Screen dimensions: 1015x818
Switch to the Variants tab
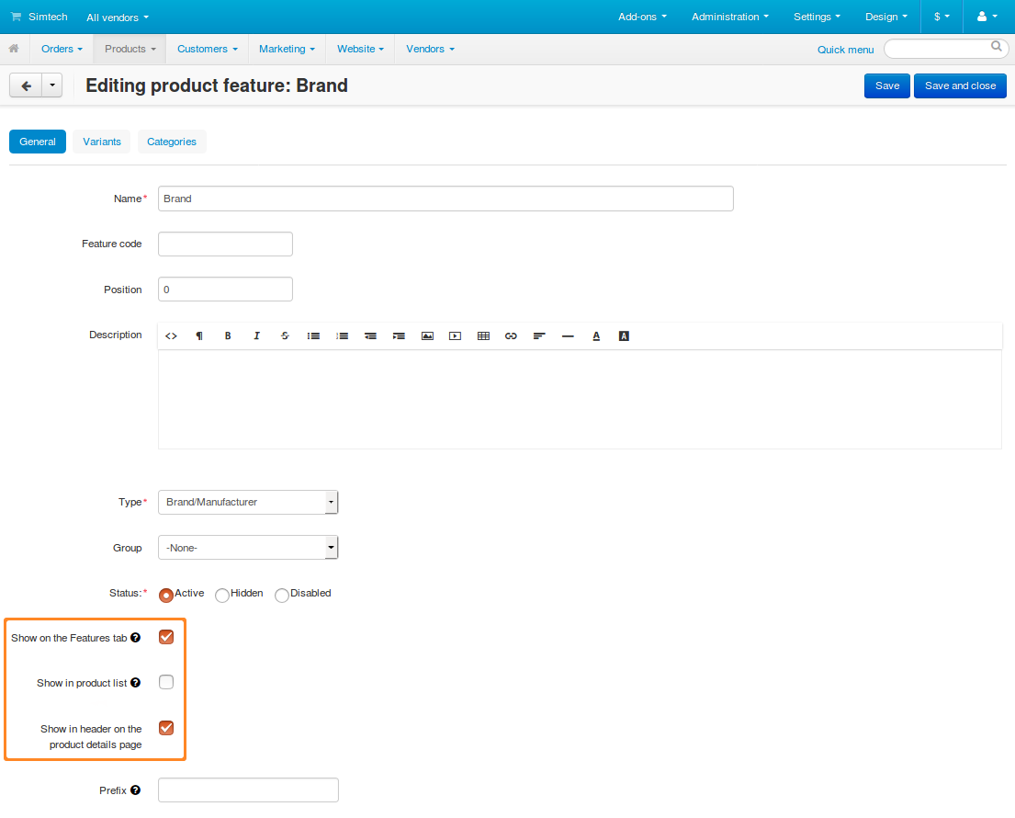click(102, 142)
